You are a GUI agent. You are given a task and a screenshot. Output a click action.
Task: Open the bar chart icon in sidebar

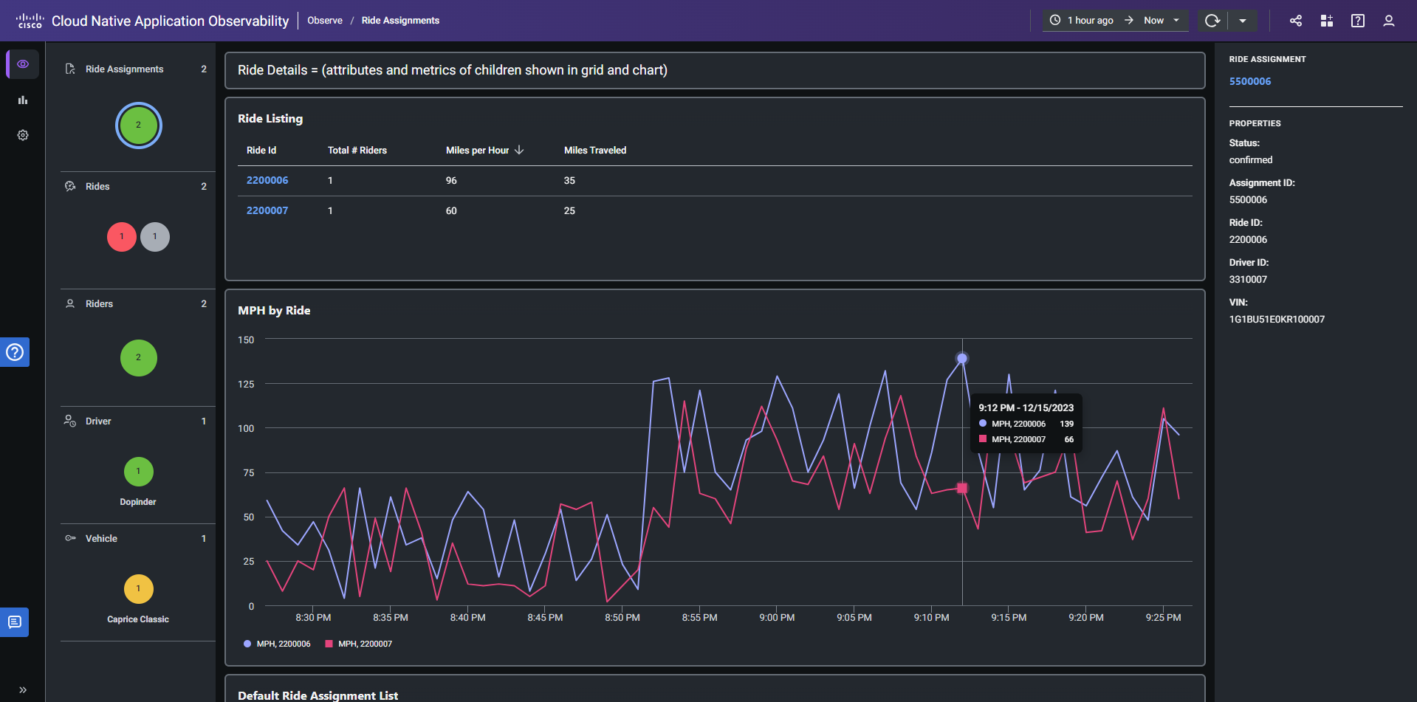(x=23, y=100)
